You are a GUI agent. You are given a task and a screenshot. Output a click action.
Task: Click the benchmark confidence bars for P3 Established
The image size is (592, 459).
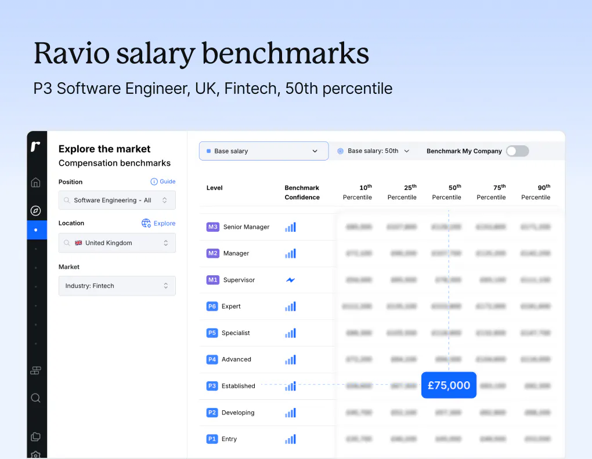[x=290, y=385]
